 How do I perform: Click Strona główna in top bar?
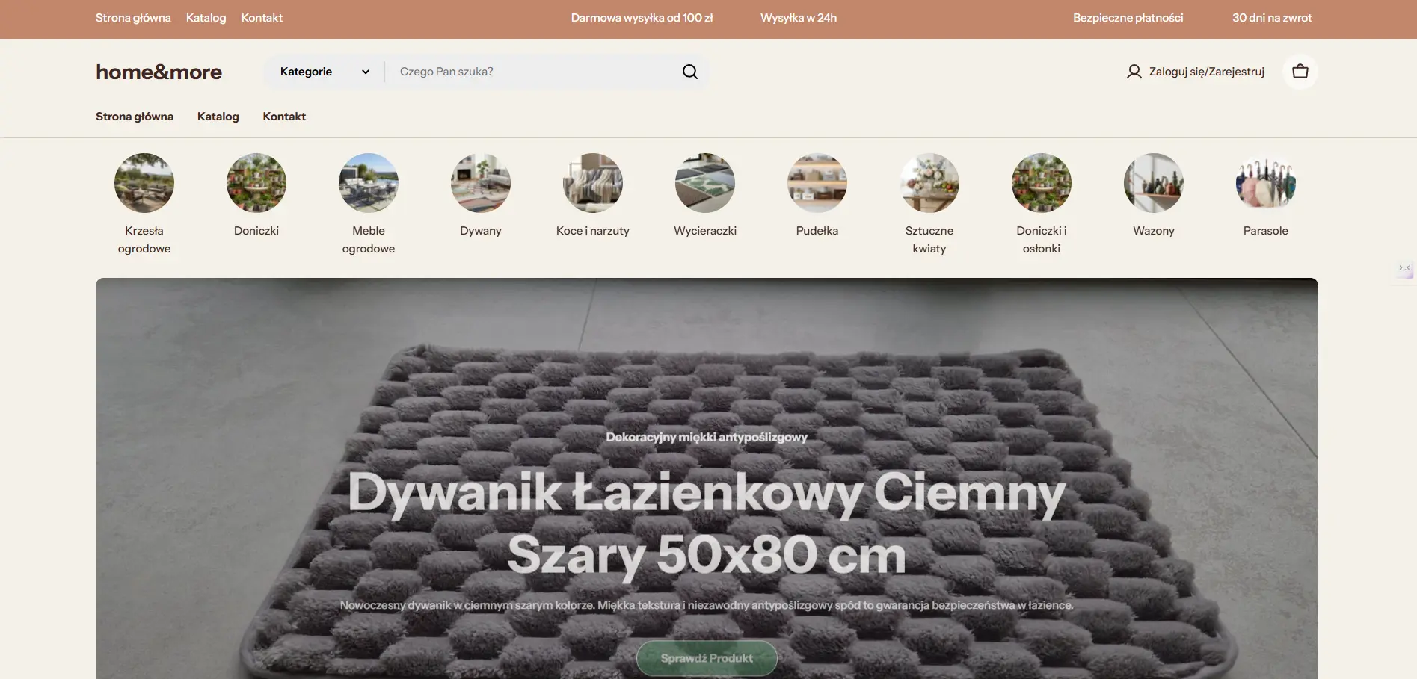[133, 16]
